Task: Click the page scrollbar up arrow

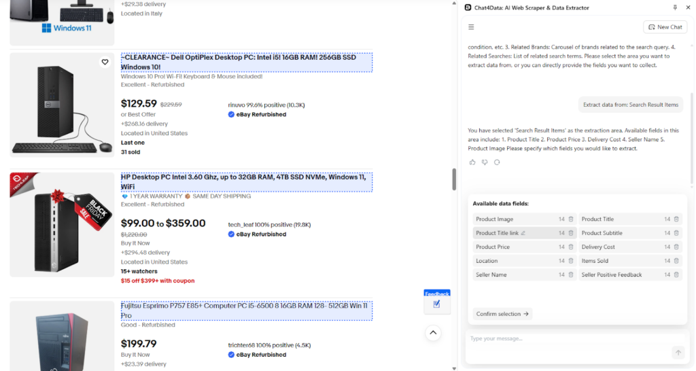Action: click(x=454, y=3)
